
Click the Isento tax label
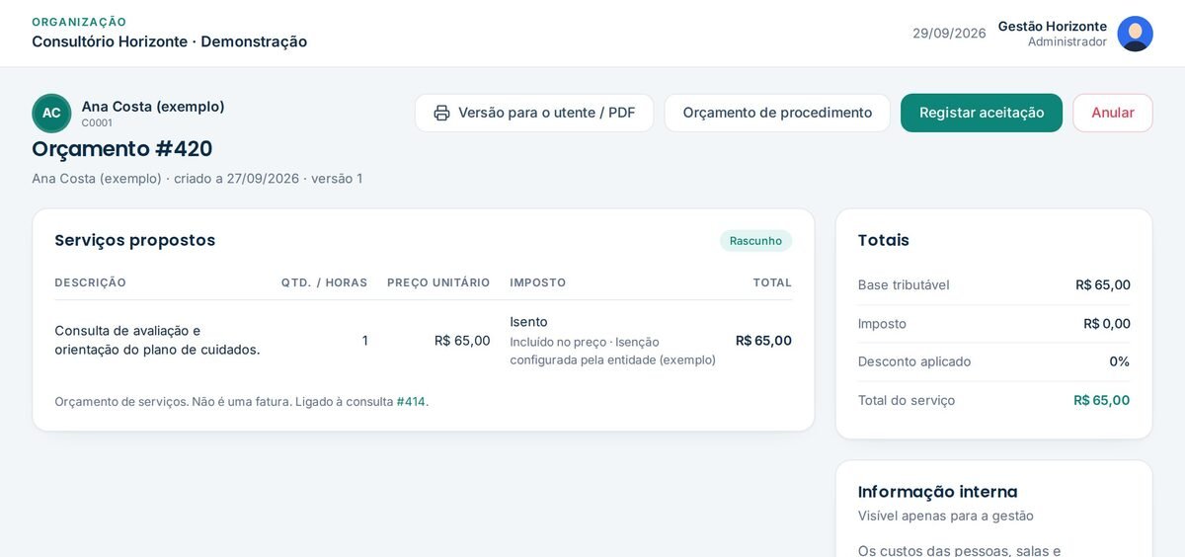point(528,322)
